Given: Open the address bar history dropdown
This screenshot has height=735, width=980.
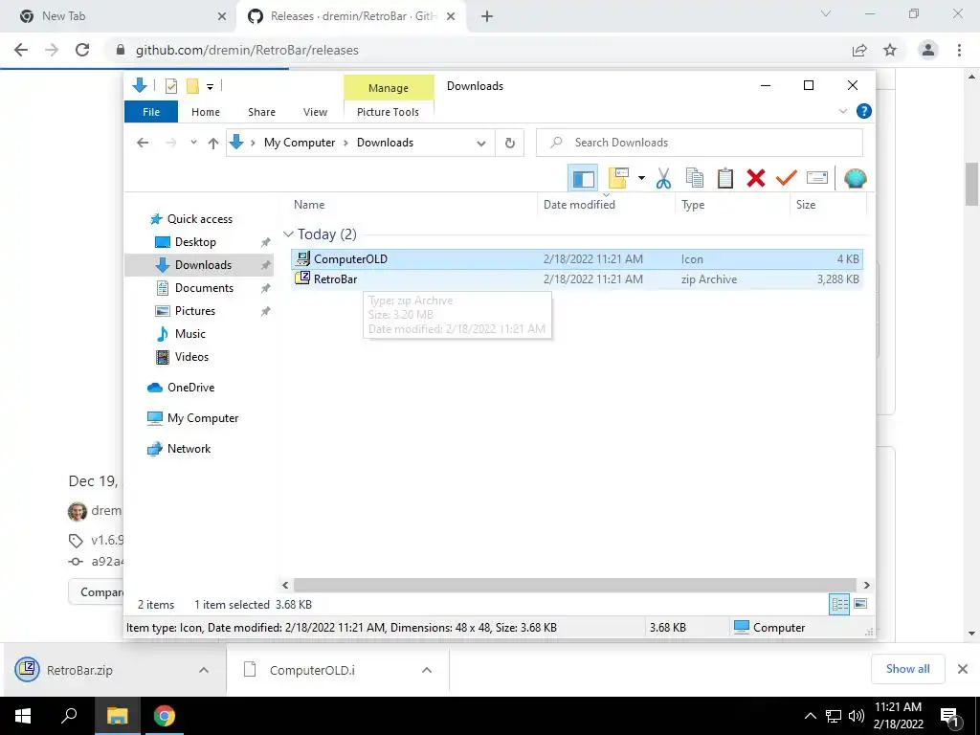Looking at the screenshot, I should coord(481,144).
